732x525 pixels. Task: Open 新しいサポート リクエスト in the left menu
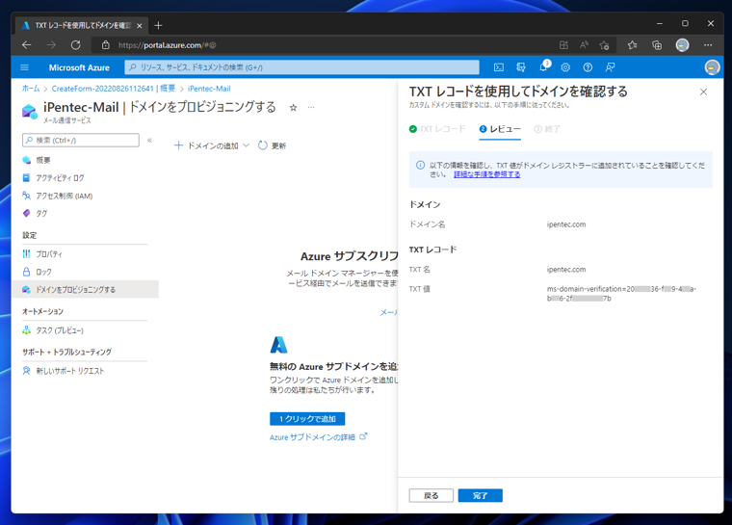70,371
